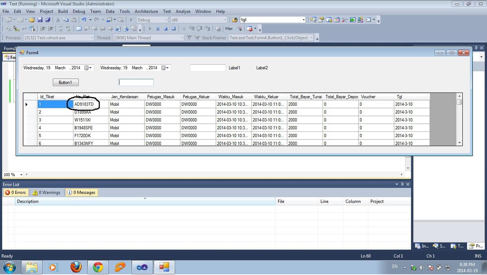This screenshot has height=275, width=487.
Task: Open the Debug solution configuration dropdown
Action: [166, 20]
